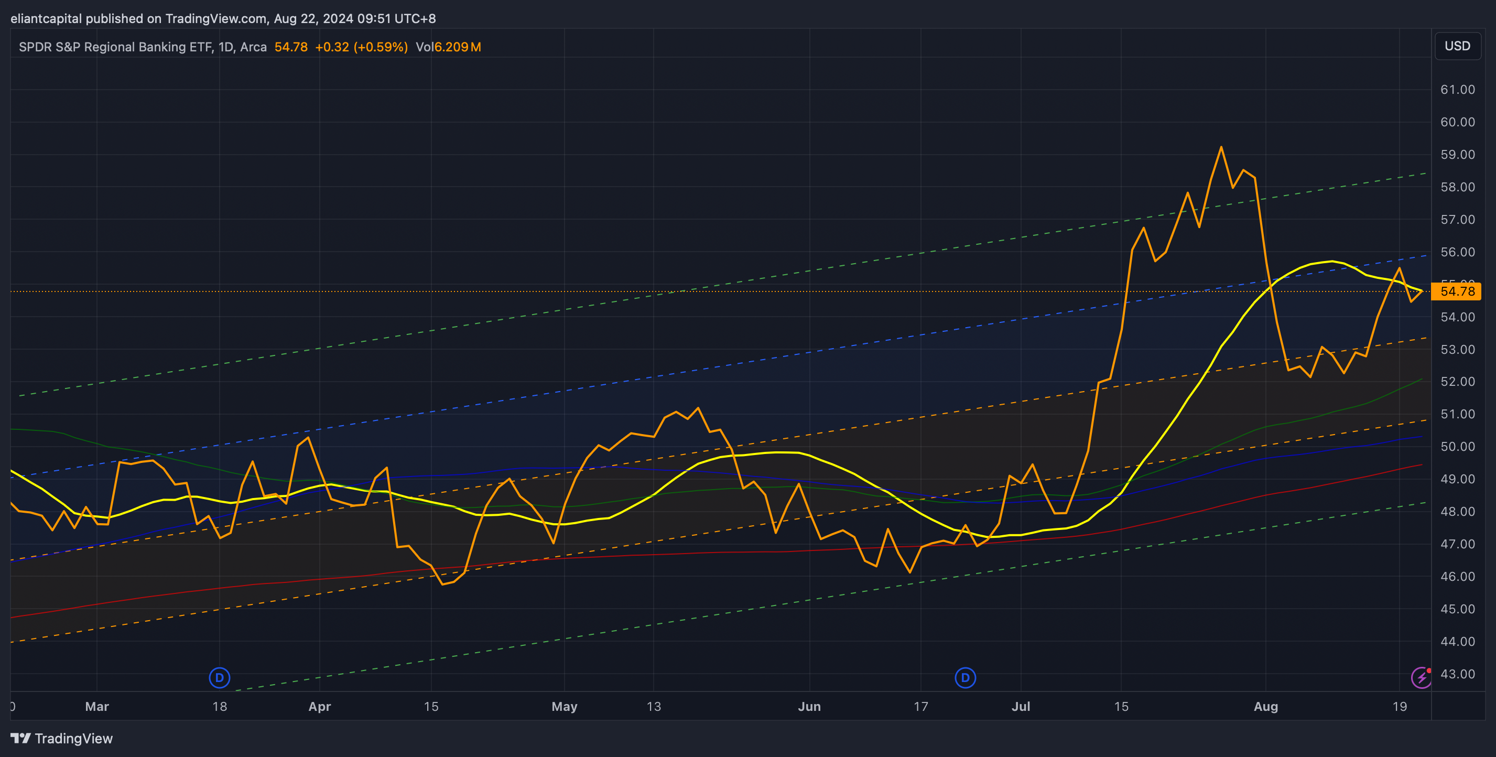Click the 15 date label after Apr
1496x757 pixels.
(431, 707)
